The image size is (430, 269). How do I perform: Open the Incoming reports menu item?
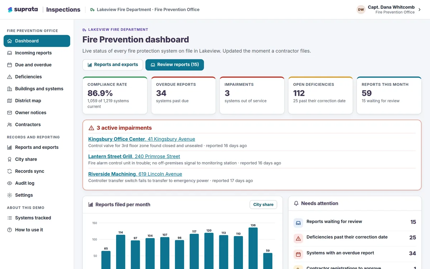(x=37, y=53)
